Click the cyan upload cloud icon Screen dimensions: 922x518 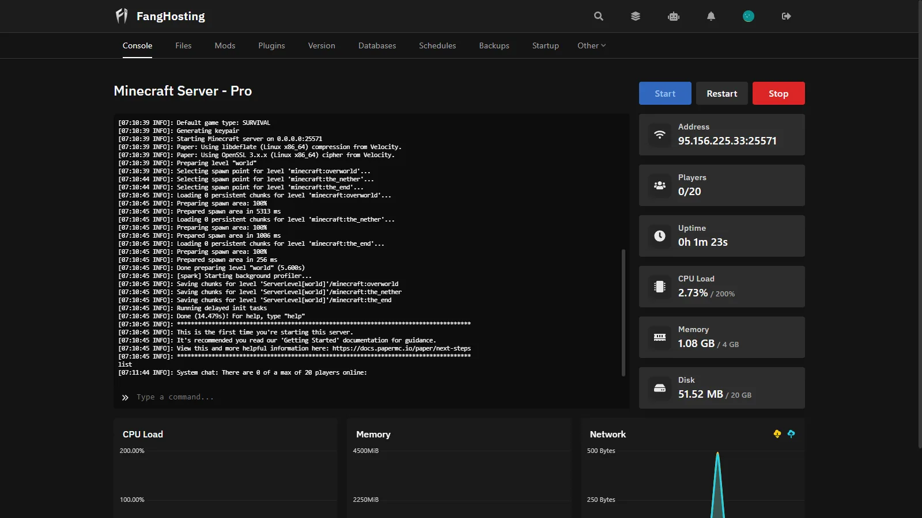click(x=791, y=434)
